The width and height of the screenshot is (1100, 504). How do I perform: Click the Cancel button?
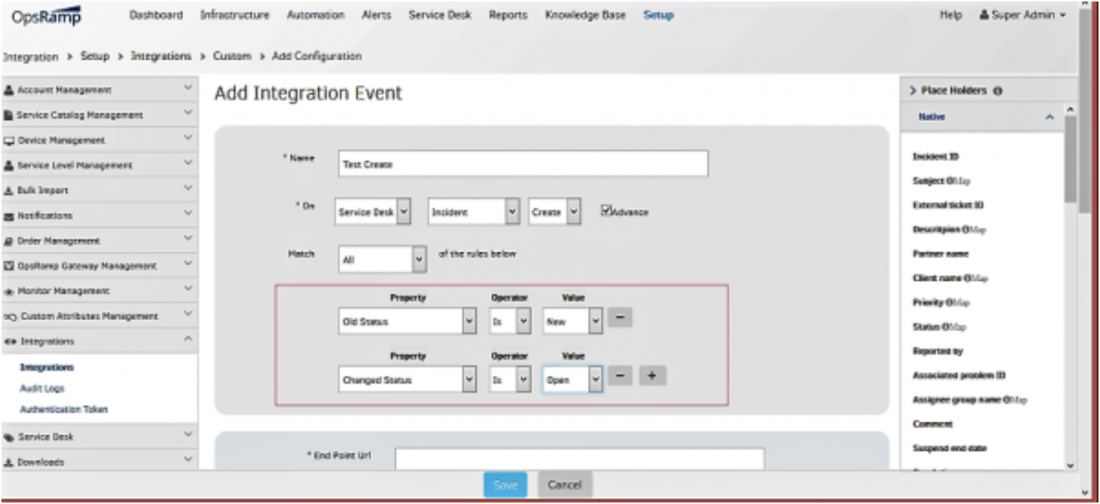click(x=564, y=485)
